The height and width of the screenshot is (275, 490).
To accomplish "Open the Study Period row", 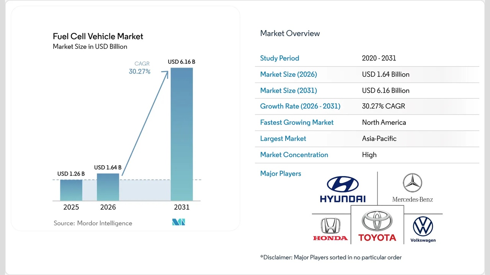I will click(x=279, y=58).
